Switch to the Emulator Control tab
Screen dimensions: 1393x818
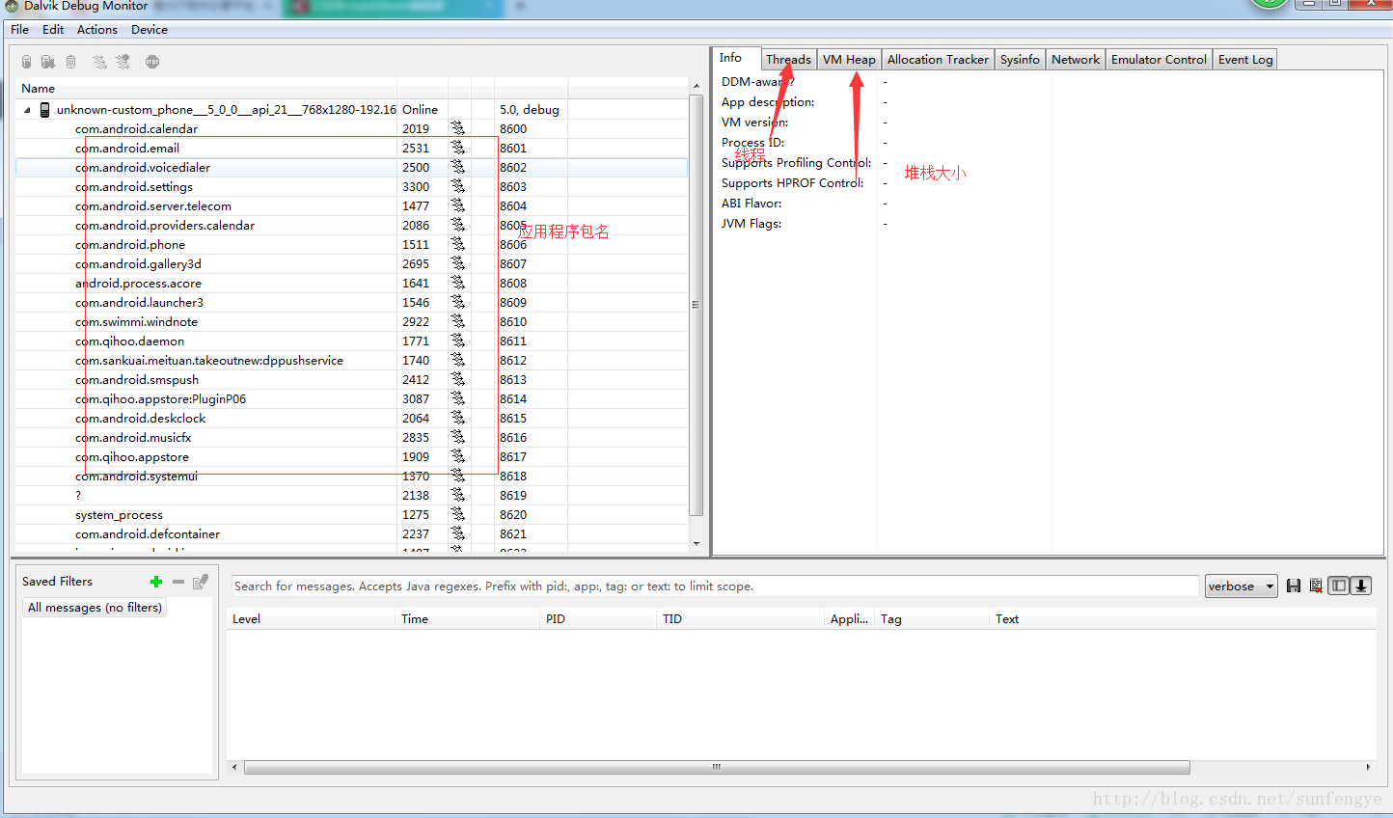[x=1159, y=60]
